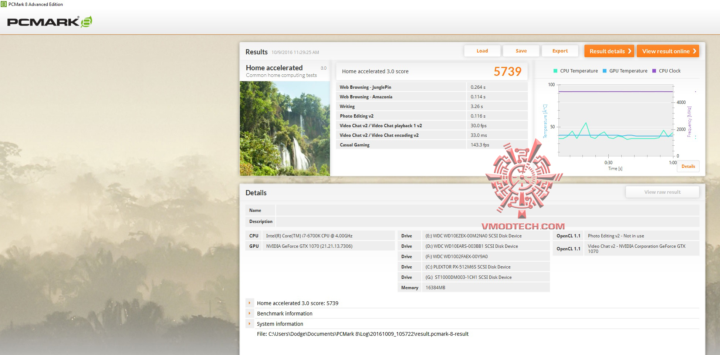Click the waterfall benchmark thumbnail
The width and height of the screenshot is (720, 355).
click(x=285, y=128)
